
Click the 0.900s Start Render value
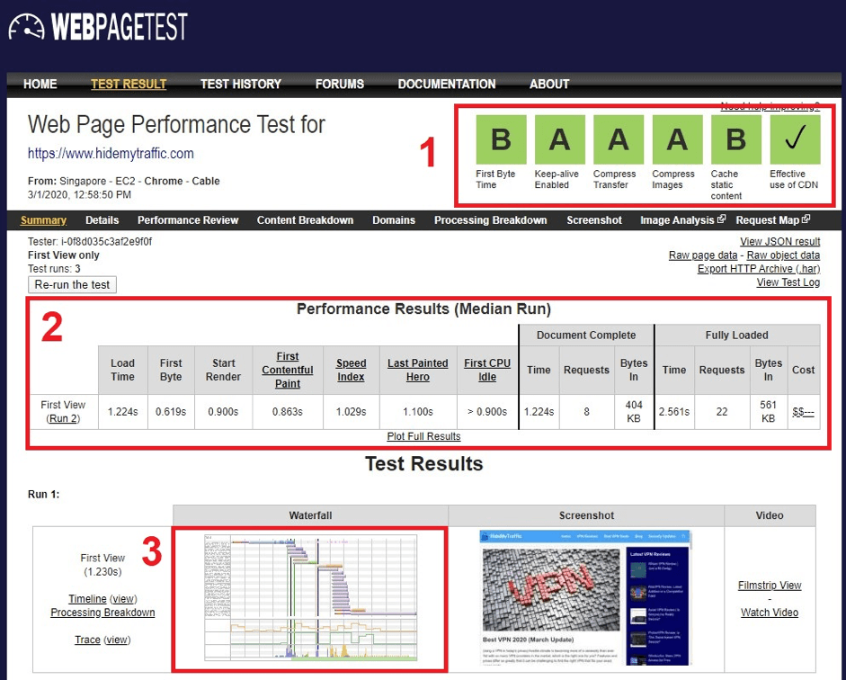(x=223, y=412)
